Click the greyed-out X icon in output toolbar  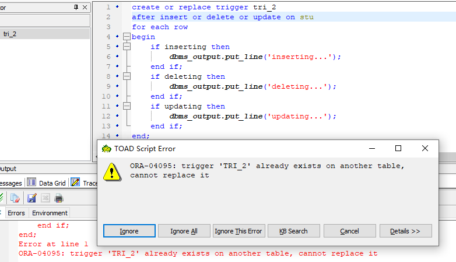pyautogui.click(x=45, y=198)
